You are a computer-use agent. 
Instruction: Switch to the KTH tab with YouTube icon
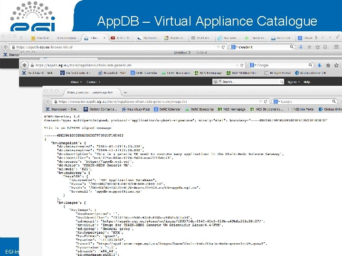[121, 38]
